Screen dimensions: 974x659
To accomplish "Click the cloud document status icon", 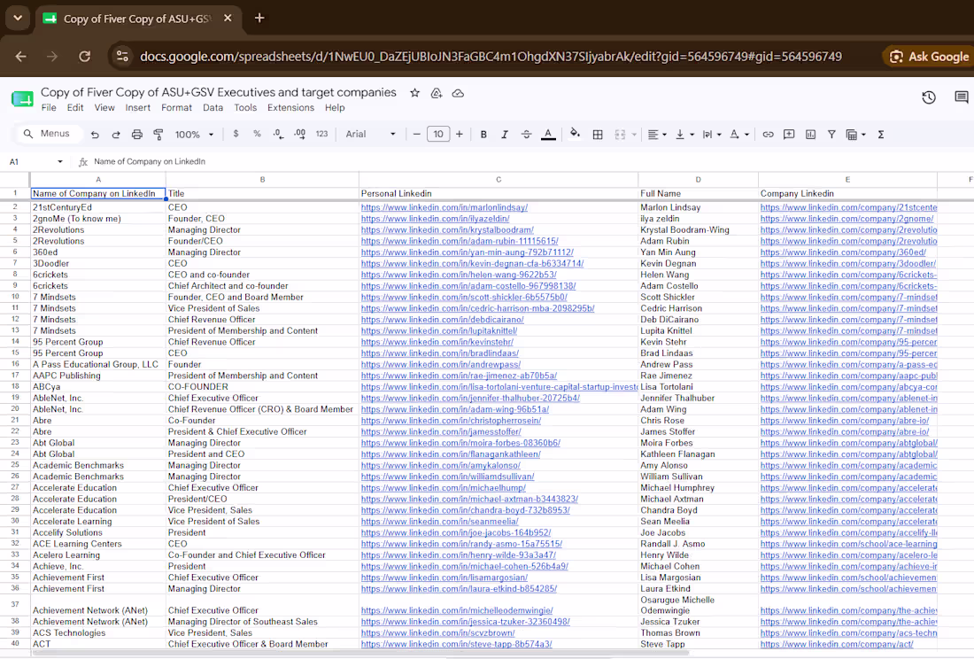I will point(458,93).
